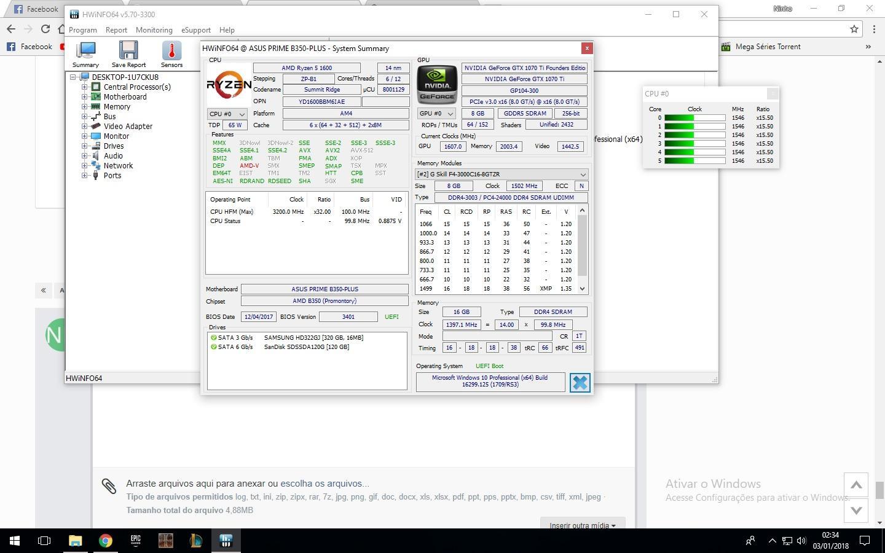
Task: Click the clock showing 02:34 in the taskbar
Action: tap(830, 535)
